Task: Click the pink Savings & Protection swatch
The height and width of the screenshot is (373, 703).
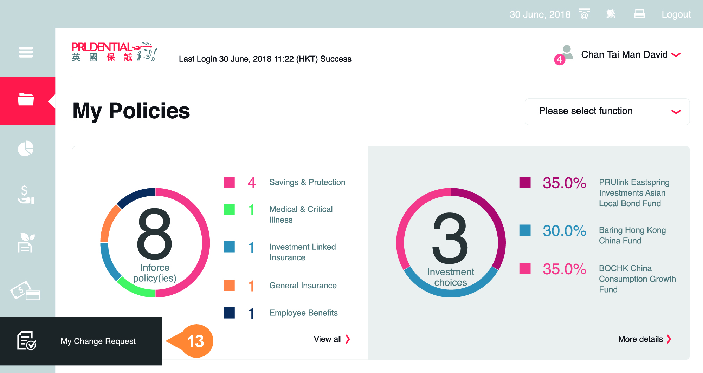Action: coord(229,182)
